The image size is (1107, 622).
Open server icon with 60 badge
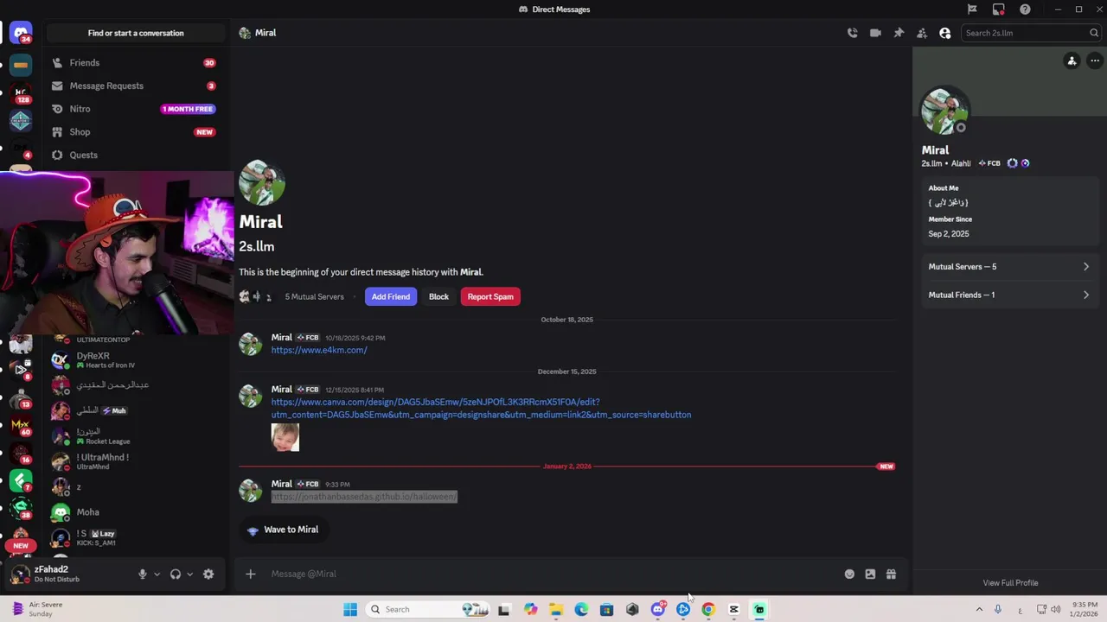(x=21, y=425)
